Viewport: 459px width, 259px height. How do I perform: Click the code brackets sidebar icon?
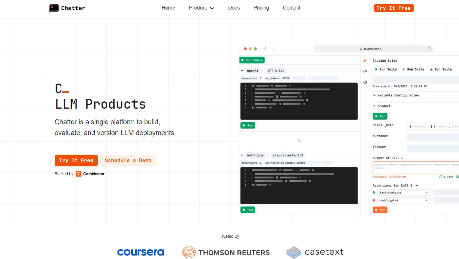[x=365, y=71]
